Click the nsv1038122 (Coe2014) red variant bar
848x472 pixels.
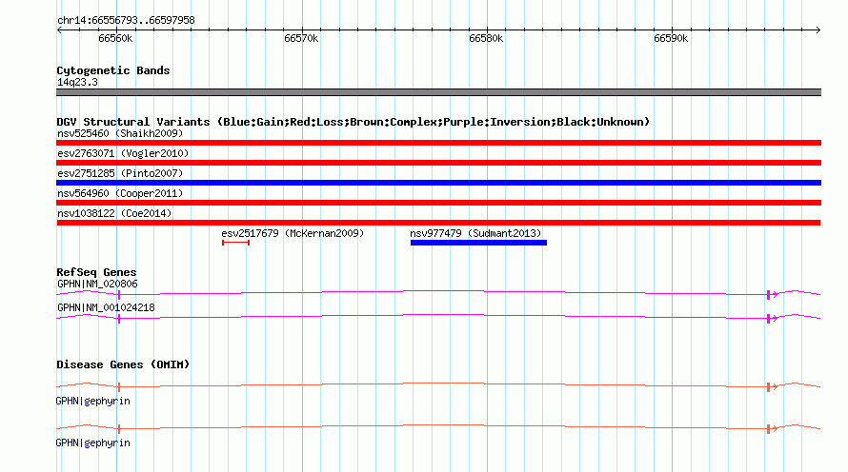coord(438,223)
